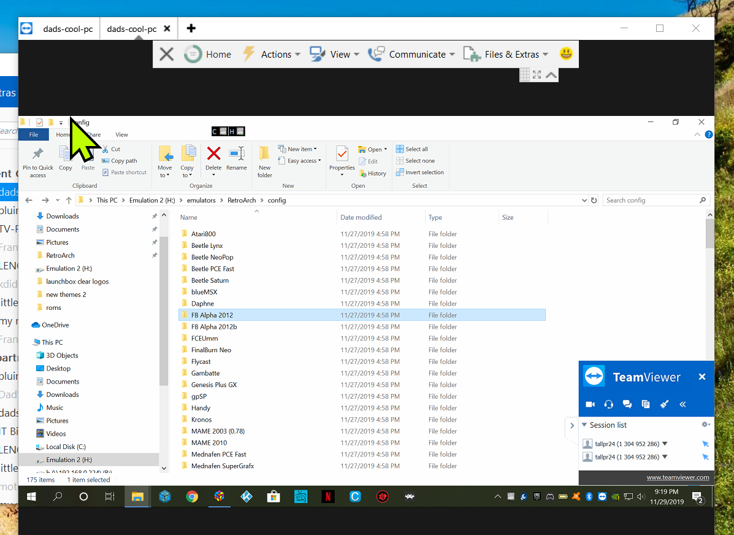Image resolution: width=734 pixels, height=535 pixels.
Task: Click the file list vertical scrollbar thumb
Action: (x=709, y=233)
